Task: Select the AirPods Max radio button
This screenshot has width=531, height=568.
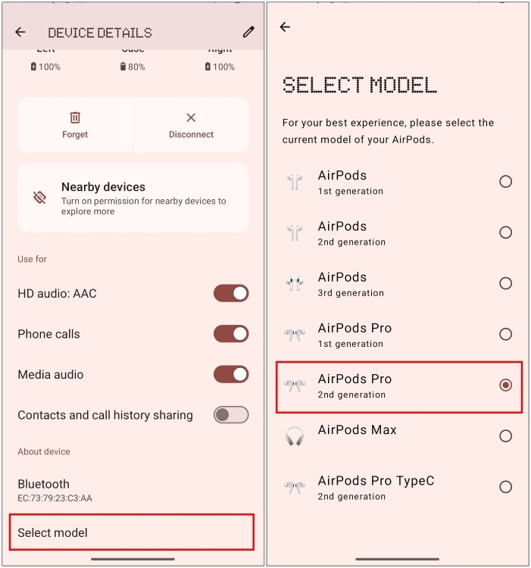Action: click(506, 435)
